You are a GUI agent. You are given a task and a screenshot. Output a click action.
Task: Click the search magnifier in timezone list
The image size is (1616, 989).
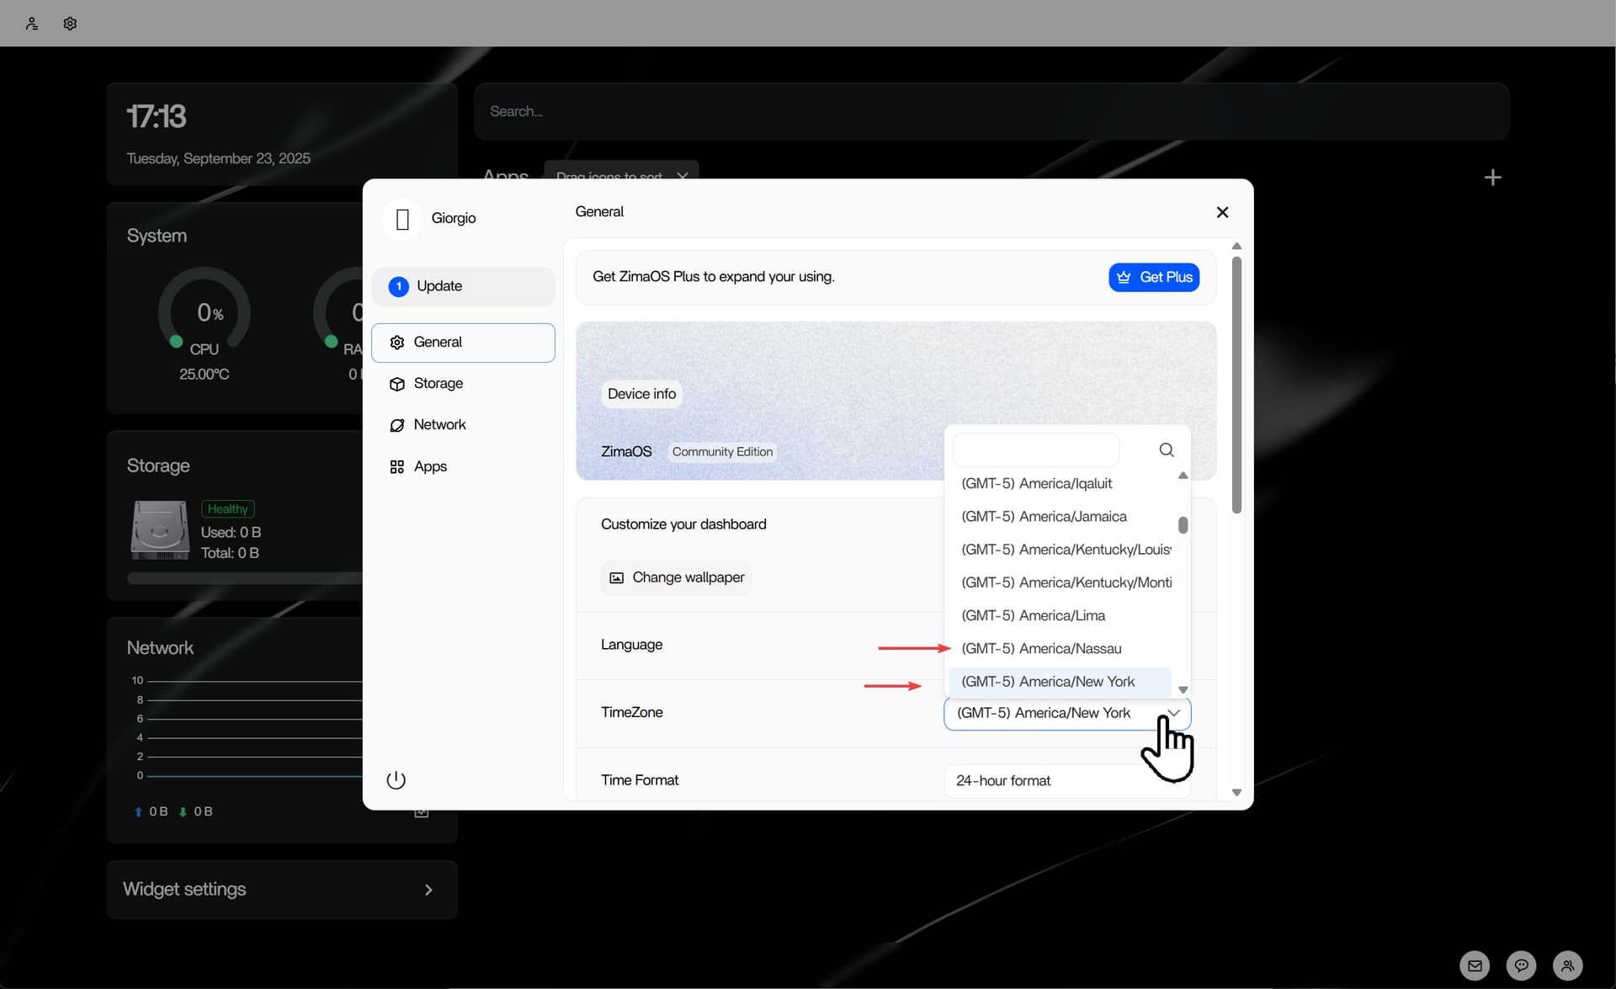click(1167, 450)
